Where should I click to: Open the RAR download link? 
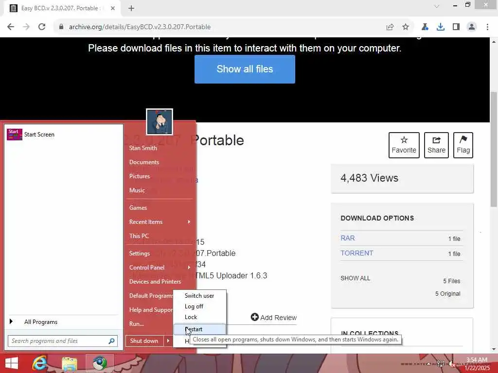[x=347, y=238]
